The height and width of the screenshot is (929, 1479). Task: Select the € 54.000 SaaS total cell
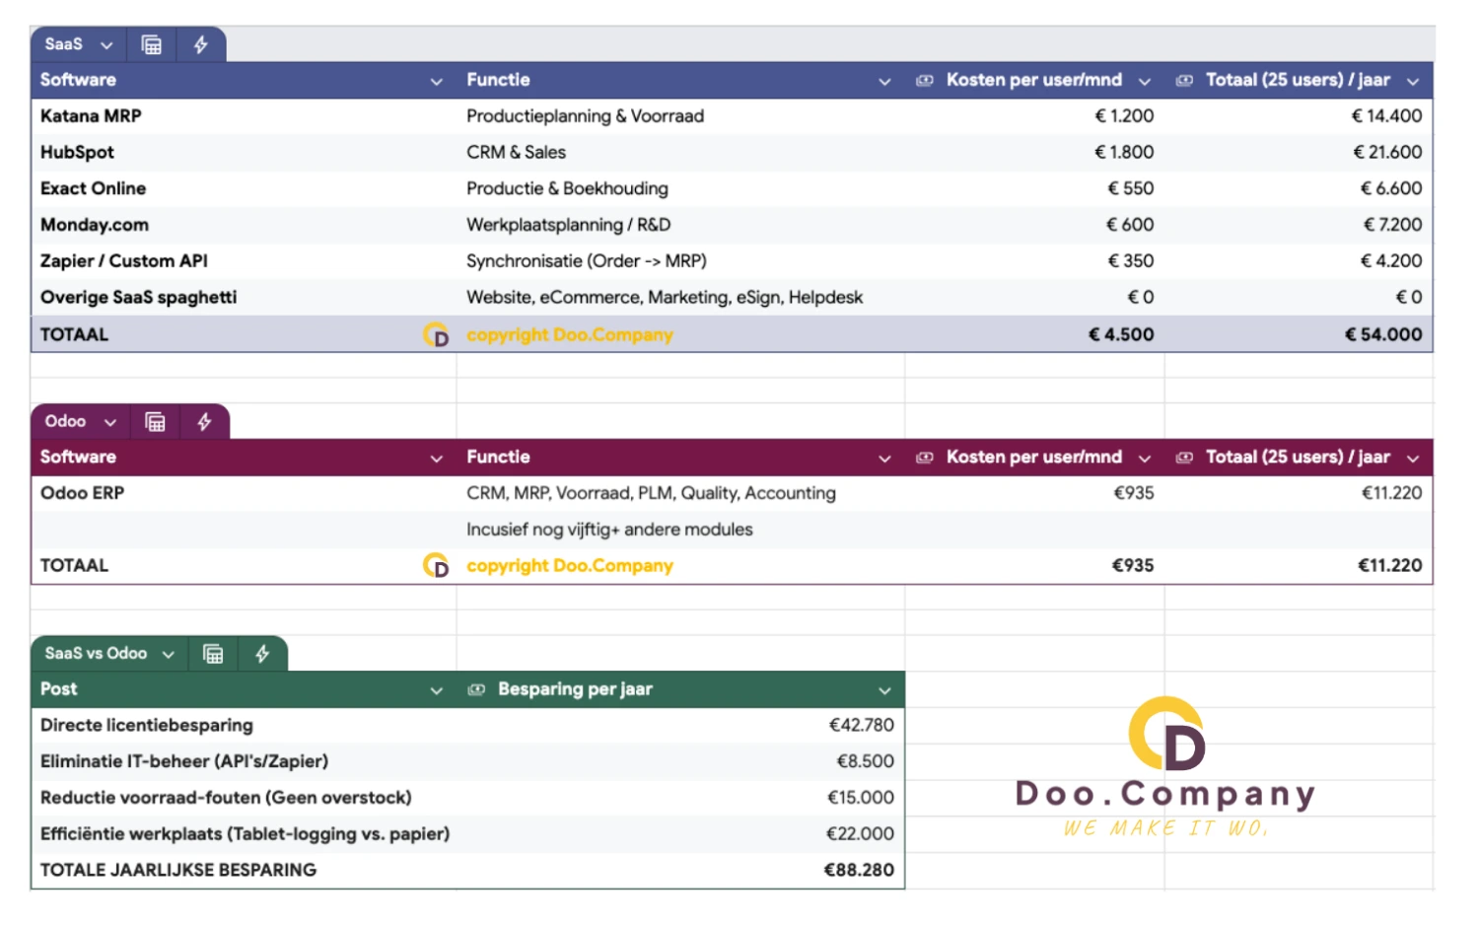pyautogui.click(x=1298, y=335)
